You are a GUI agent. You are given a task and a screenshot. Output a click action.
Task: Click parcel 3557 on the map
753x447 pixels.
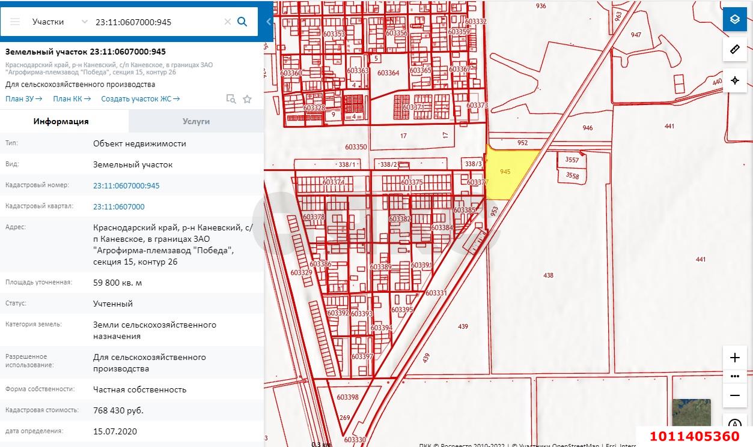click(572, 160)
